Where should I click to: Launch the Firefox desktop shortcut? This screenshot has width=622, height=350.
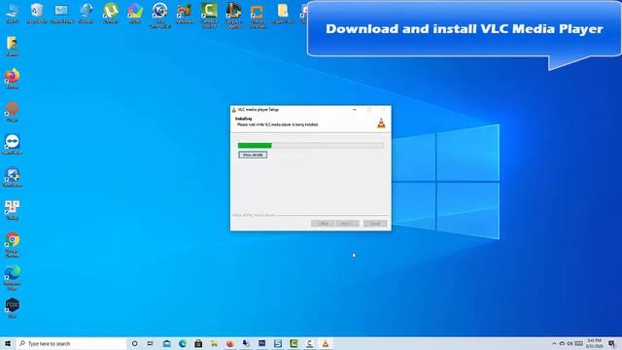click(13, 79)
